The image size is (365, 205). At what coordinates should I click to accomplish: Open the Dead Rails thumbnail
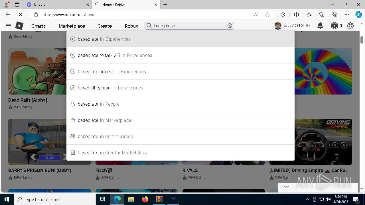[x=37, y=71]
